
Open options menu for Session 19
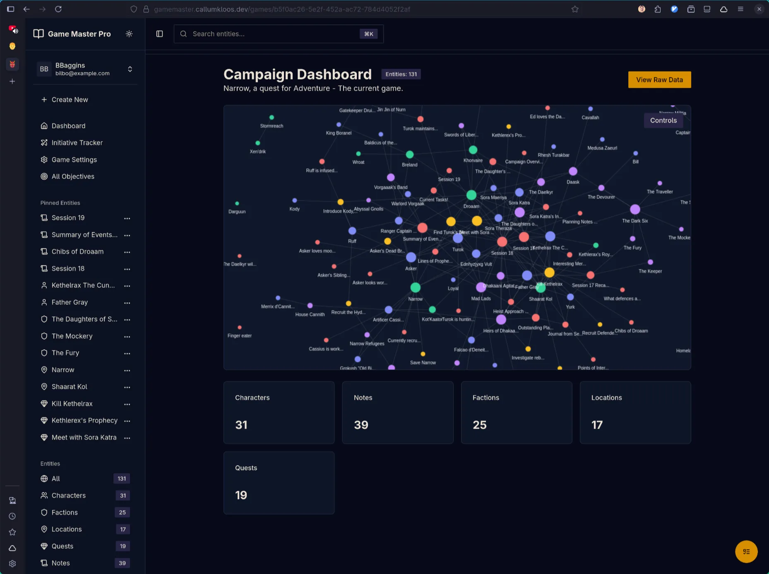(127, 218)
